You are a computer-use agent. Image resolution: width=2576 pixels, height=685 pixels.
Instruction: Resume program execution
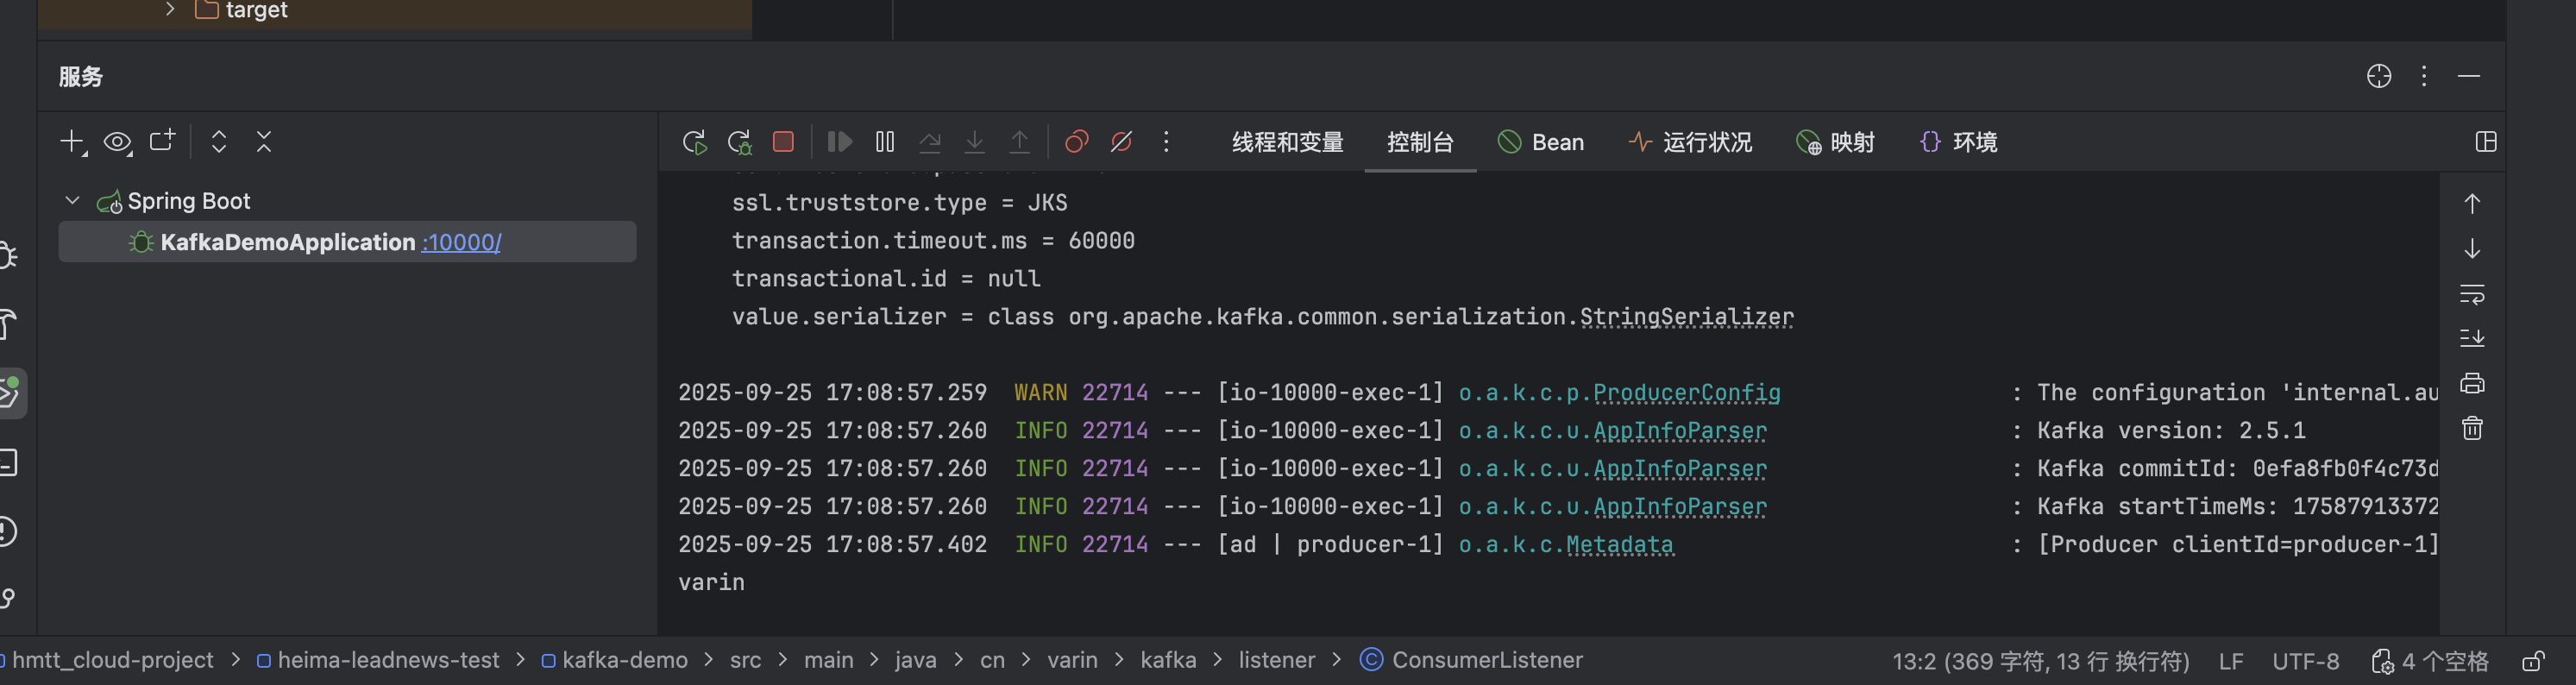coord(840,142)
